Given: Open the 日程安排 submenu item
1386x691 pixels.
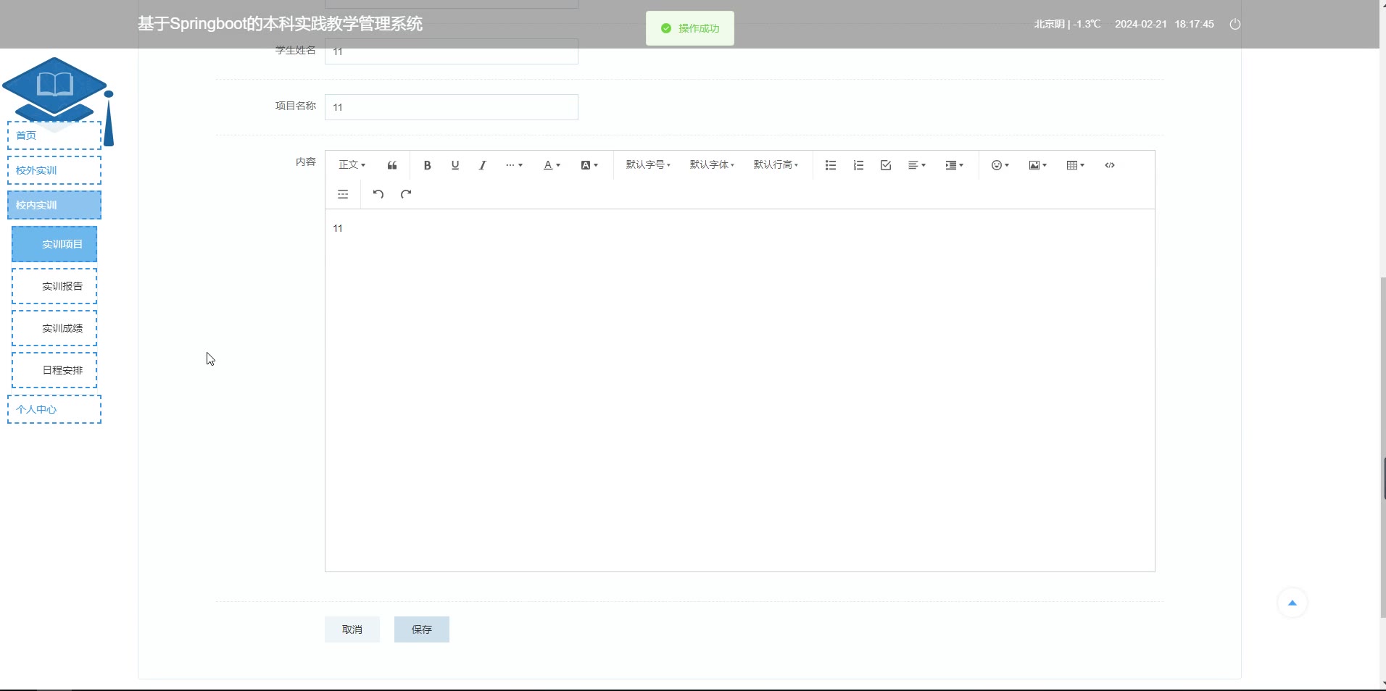Looking at the screenshot, I should (54, 370).
